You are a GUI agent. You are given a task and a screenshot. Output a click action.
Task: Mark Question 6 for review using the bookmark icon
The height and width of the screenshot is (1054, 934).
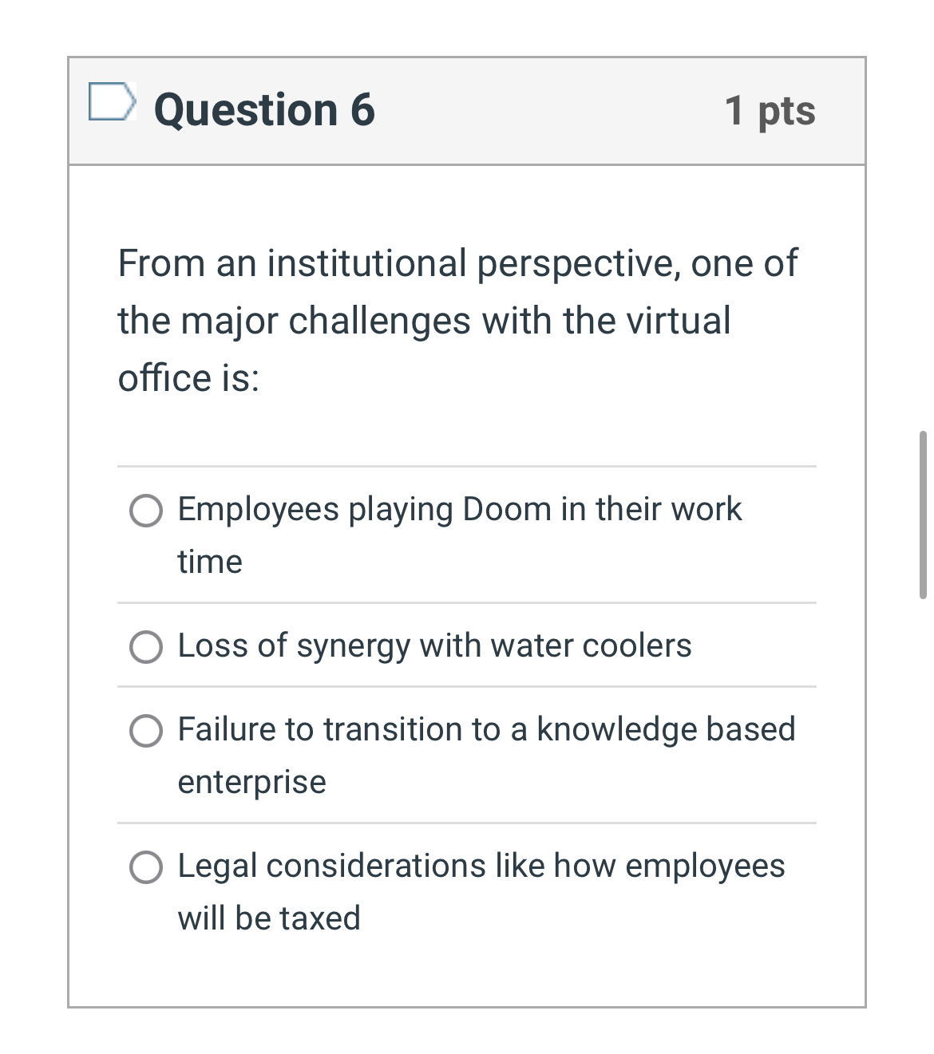click(x=112, y=102)
